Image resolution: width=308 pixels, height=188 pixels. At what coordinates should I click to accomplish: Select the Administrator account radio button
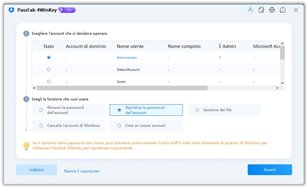(x=49, y=58)
